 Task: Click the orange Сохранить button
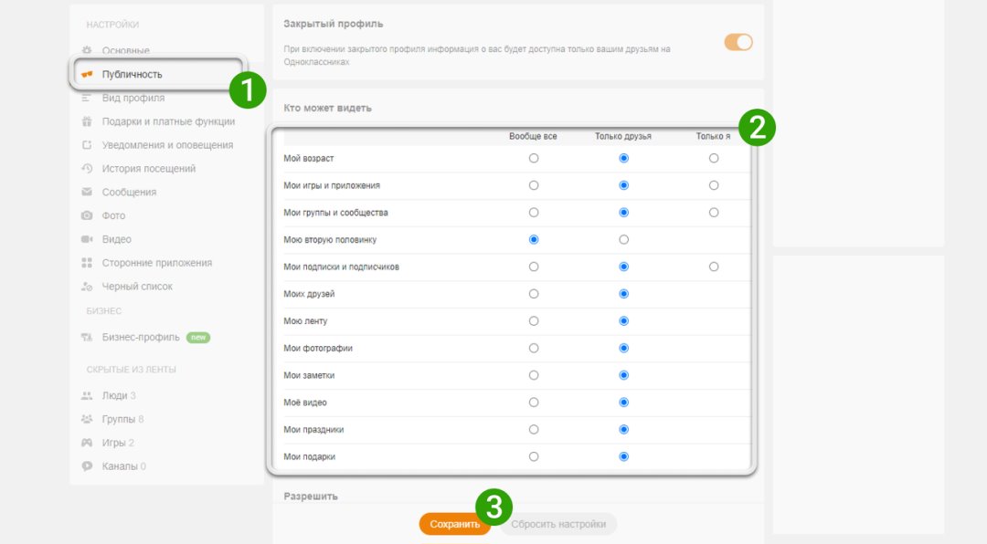[x=454, y=524]
